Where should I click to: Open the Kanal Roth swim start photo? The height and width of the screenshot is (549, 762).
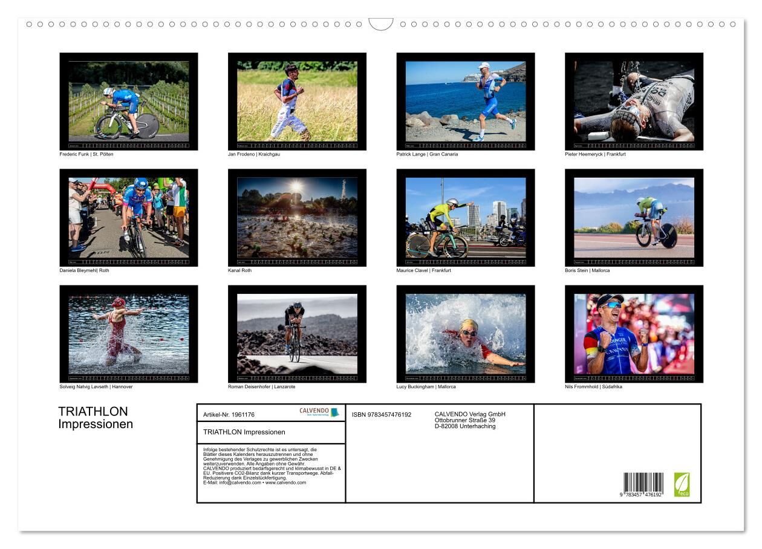click(297, 218)
